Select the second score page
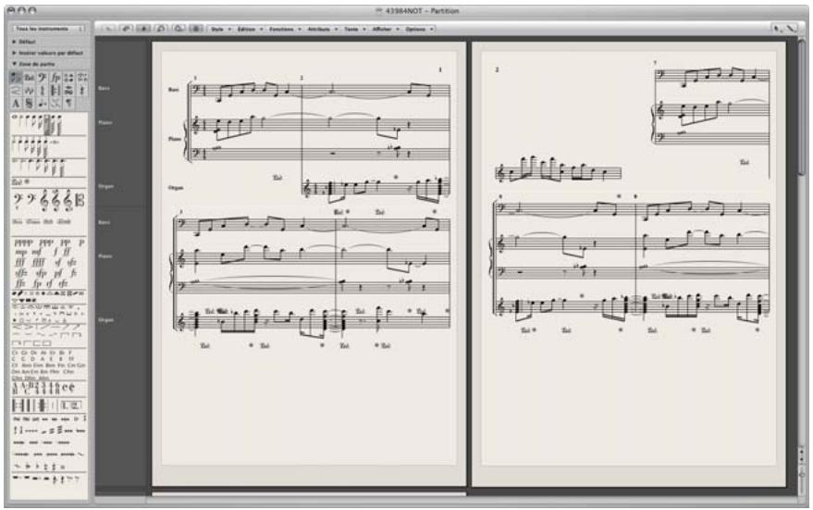Viewport: 813px width, 510px height. 628,264
